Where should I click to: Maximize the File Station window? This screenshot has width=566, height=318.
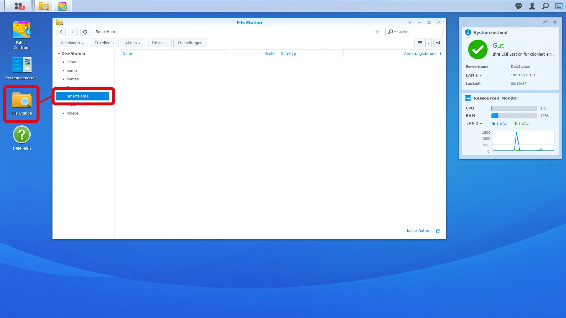point(429,22)
